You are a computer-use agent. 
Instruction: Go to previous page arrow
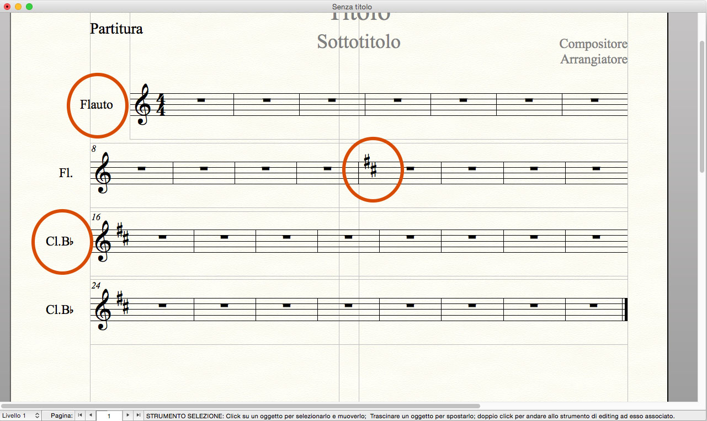[90, 415]
